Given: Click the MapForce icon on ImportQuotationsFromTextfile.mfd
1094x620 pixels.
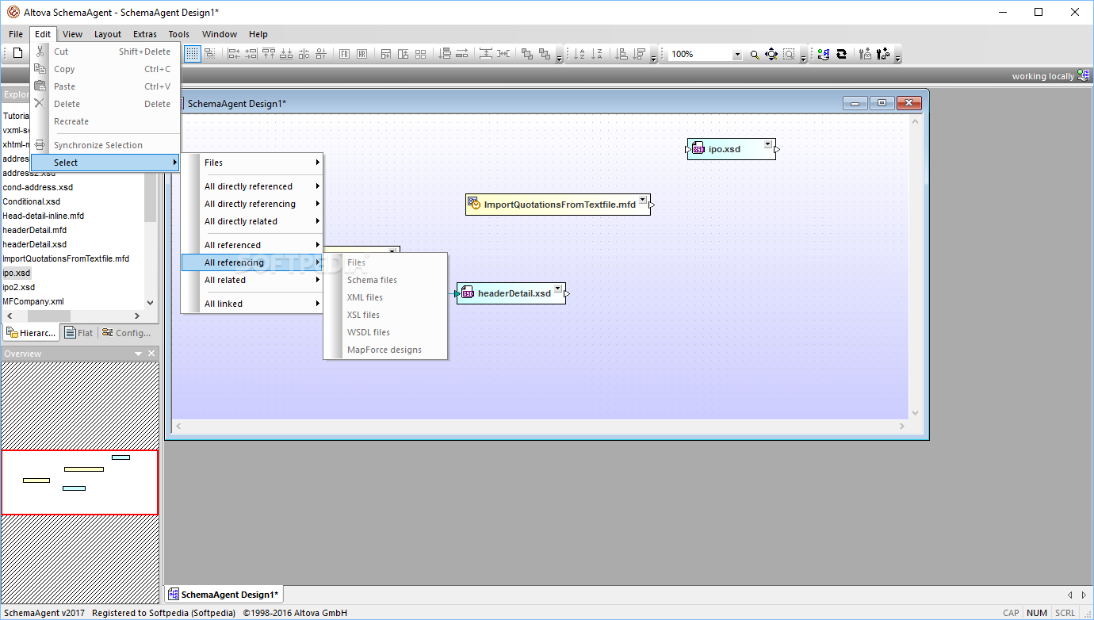Looking at the screenshot, I should [475, 204].
